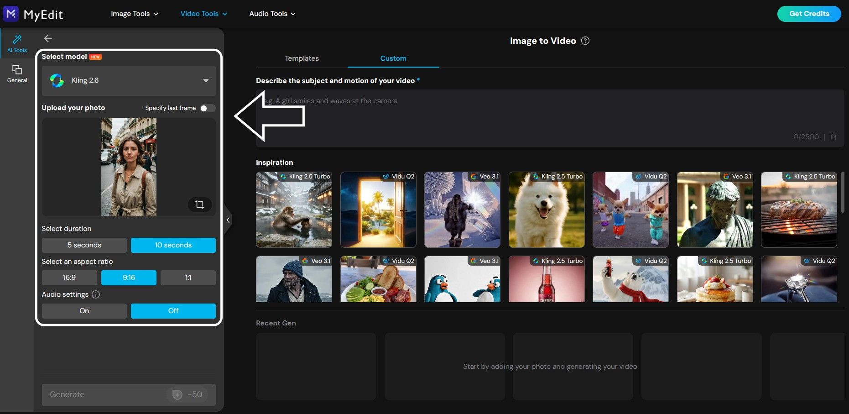Click the Select duration label
This screenshot has height=414, width=849.
tap(67, 229)
